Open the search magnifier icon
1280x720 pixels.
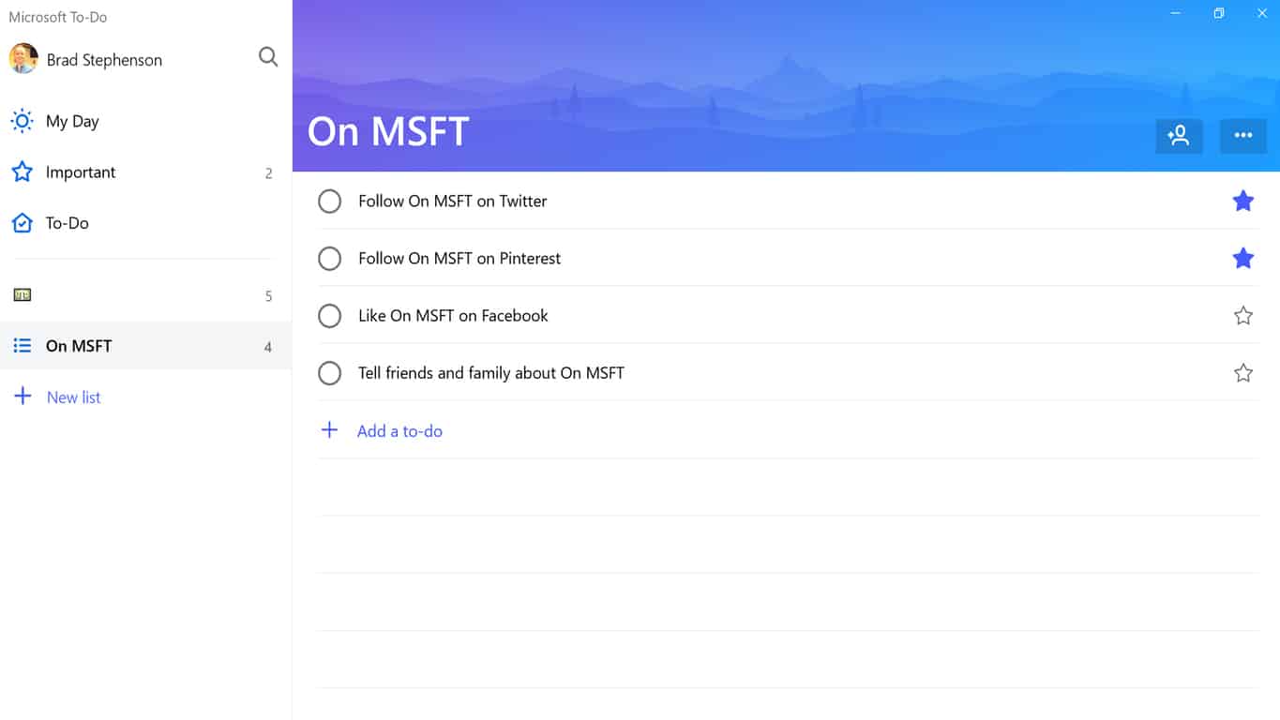(268, 57)
